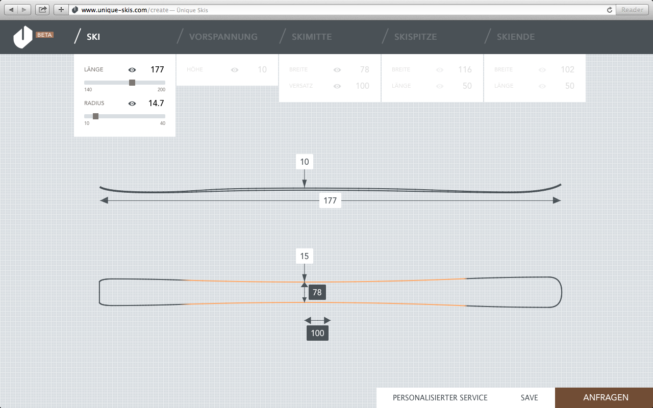
Task: Click the Save button
Action: 529,398
